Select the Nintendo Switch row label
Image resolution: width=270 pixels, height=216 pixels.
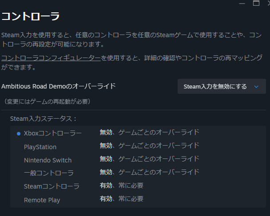tap(48, 160)
